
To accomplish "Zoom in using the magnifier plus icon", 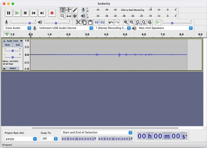I will tap(126, 22).
